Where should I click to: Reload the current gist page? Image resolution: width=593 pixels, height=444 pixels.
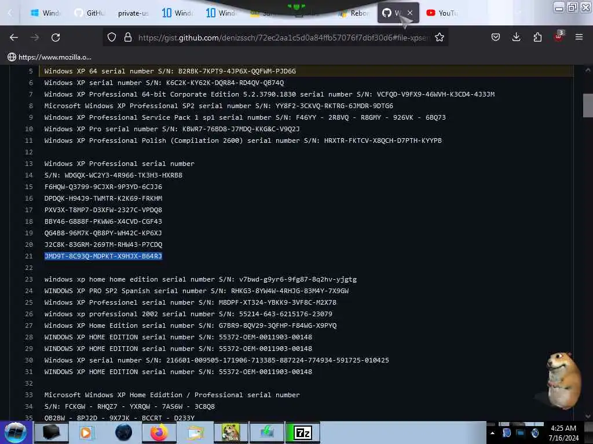click(x=56, y=38)
